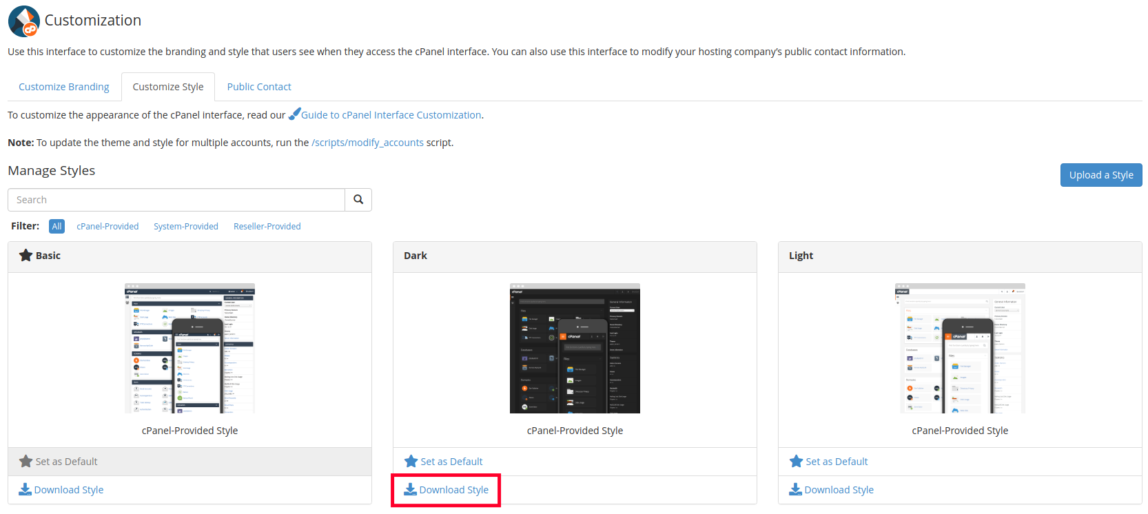Focus the Manage Styles search field

pyautogui.click(x=176, y=200)
